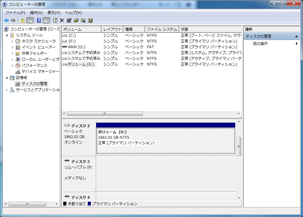Sort by the 状態 column header
Image resolution: width=303 pixels, height=217 pixels.
[x=210, y=29]
